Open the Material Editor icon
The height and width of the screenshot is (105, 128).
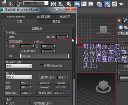pyautogui.click(x=99, y=4)
